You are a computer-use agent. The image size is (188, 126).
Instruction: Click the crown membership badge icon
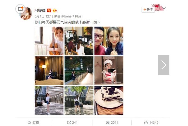[55, 10]
